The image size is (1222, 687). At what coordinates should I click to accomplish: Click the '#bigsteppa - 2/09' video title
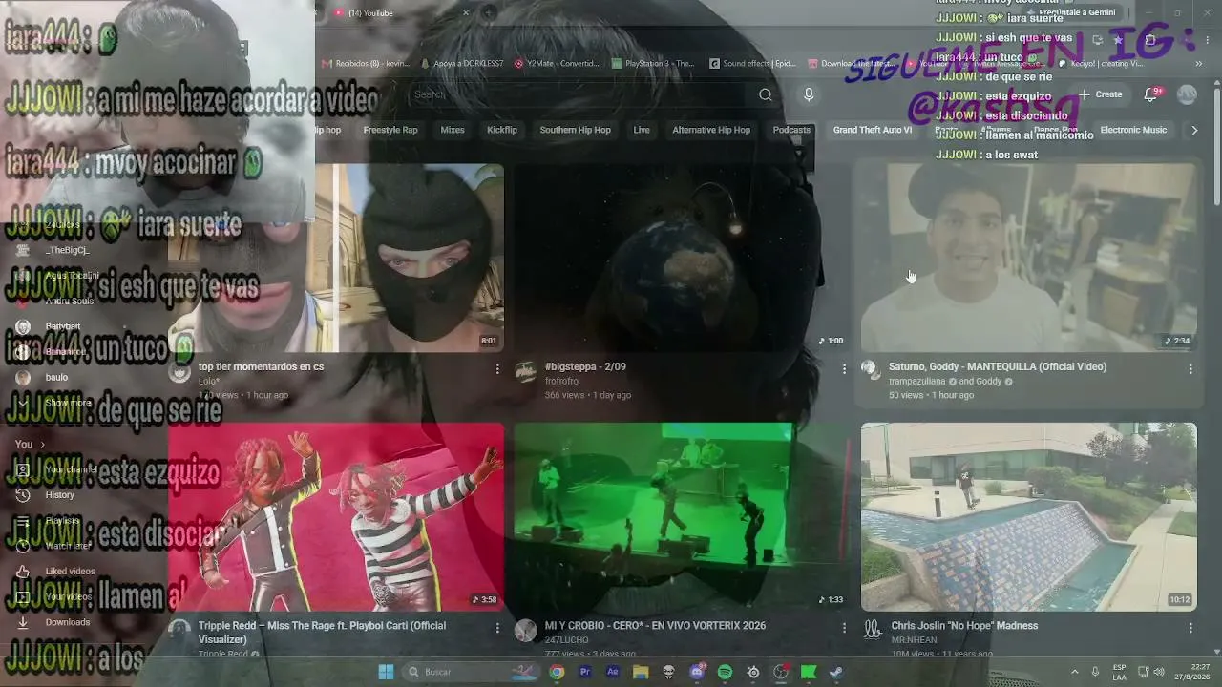(x=585, y=366)
